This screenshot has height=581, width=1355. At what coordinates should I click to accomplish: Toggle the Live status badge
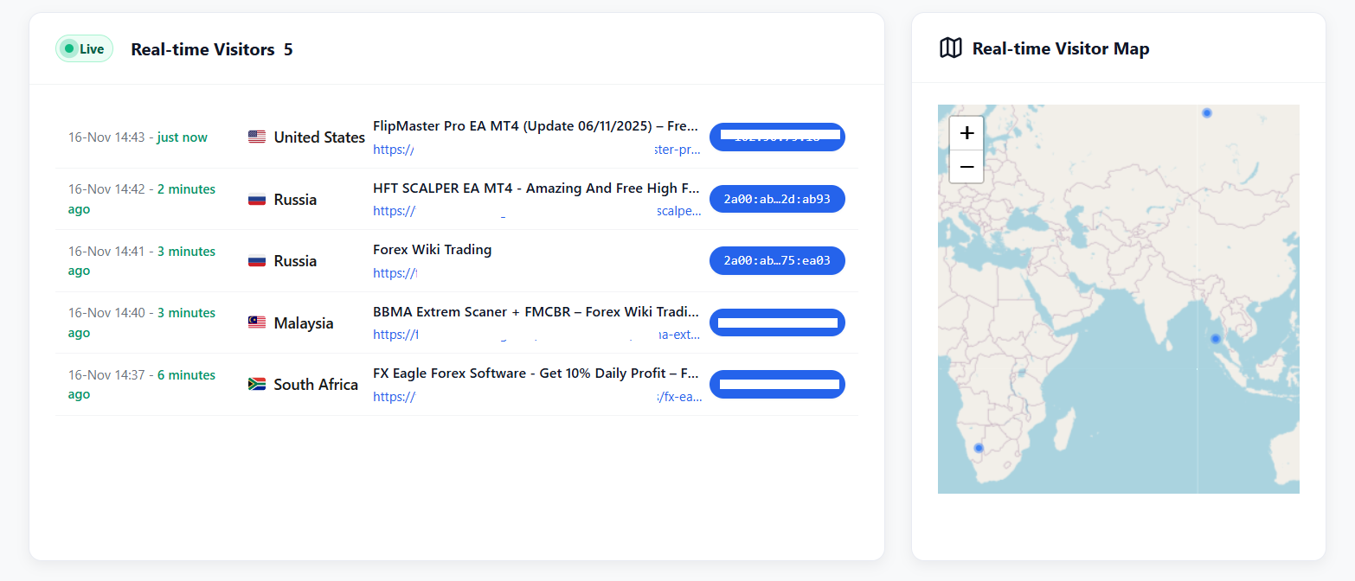pos(84,48)
